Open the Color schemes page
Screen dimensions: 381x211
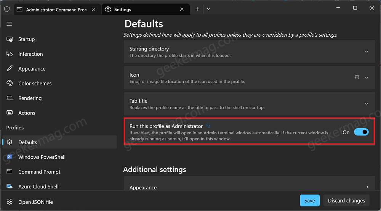(x=59, y=83)
